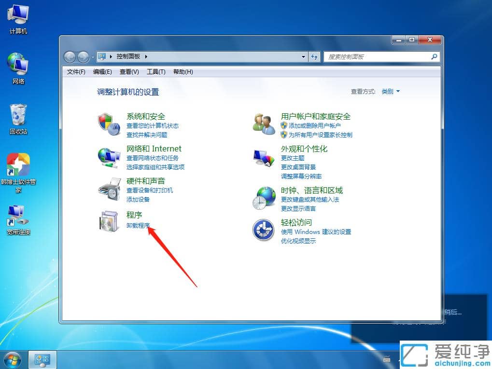The height and width of the screenshot is (369, 492).
Task: Click the 卸载程序 link
Action: pos(138,225)
